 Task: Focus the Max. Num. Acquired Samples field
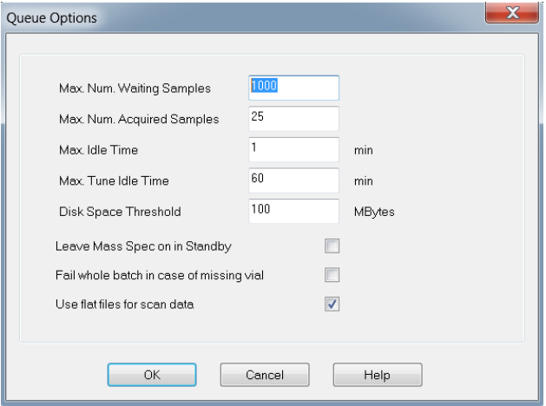[x=293, y=118]
